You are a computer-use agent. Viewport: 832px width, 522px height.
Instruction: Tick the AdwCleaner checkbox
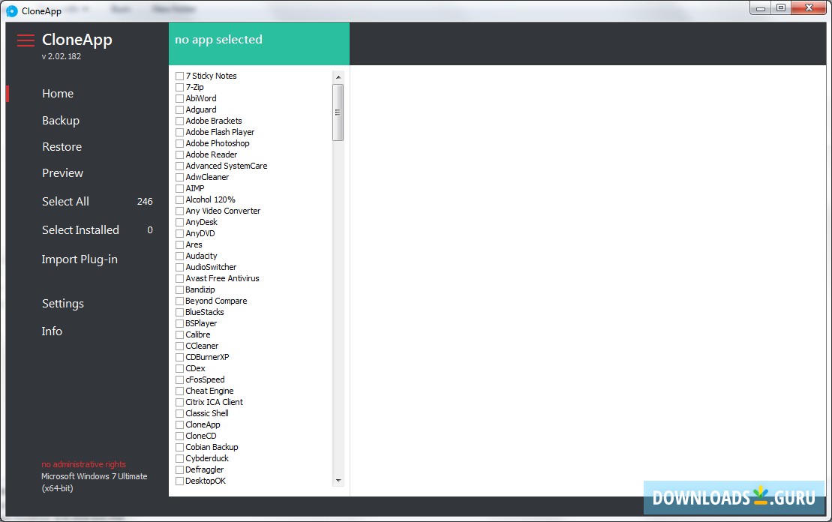coord(179,177)
